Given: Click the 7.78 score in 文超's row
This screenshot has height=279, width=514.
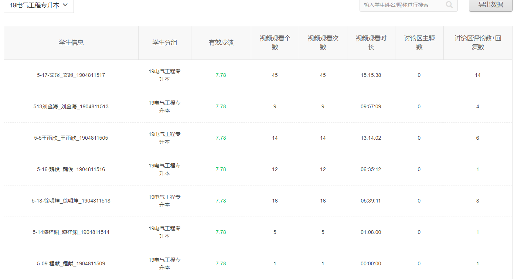Looking at the screenshot, I should coord(221,75).
